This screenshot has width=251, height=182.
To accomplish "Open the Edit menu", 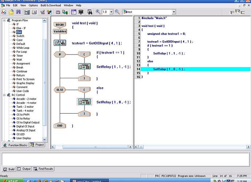I will (x=15, y=5).
